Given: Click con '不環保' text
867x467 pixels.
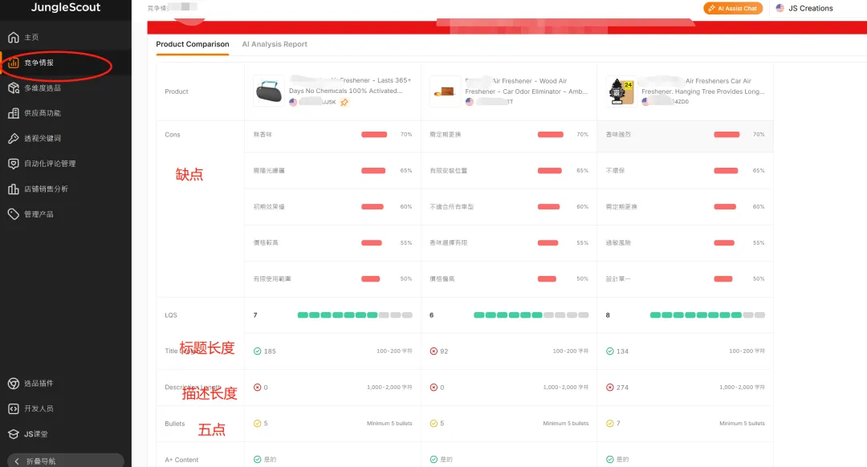Looking at the screenshot, I should (x=616, y=171).
